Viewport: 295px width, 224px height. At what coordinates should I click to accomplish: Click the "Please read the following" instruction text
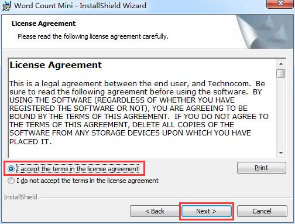93,36
